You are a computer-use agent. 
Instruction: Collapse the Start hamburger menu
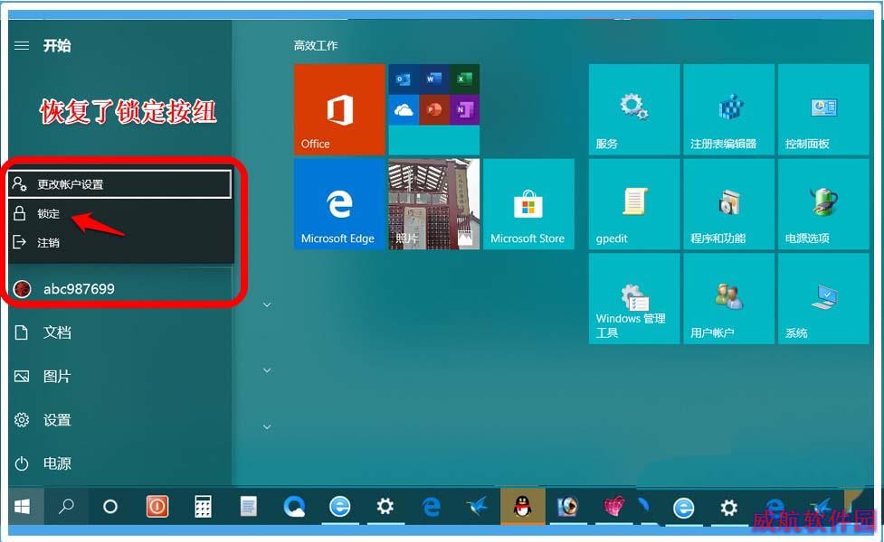22,45
